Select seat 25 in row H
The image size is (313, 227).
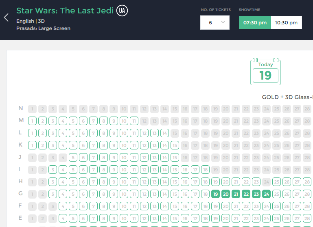(x=277, y=182)
